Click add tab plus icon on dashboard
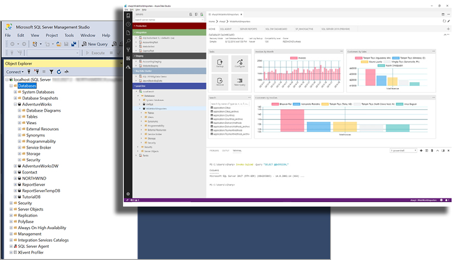 (448, 29)
